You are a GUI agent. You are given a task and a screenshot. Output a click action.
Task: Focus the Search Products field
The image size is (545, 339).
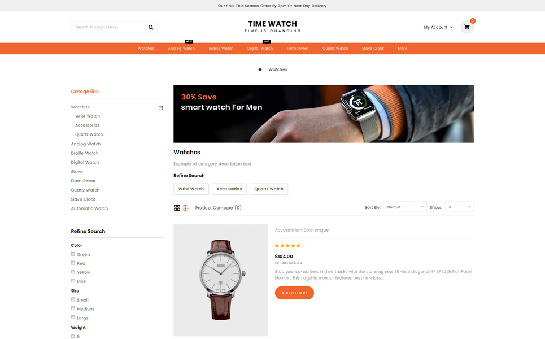(110, 27)
